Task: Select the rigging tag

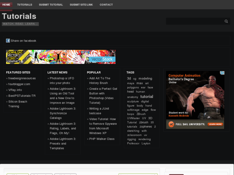Action: coord(131,139)
